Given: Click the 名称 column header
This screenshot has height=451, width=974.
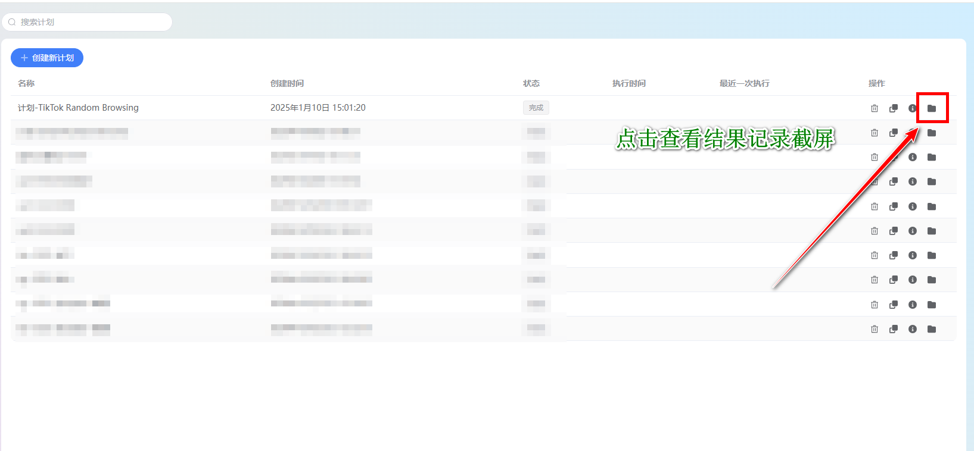Looking at the screenshot, I should (26, 83).
